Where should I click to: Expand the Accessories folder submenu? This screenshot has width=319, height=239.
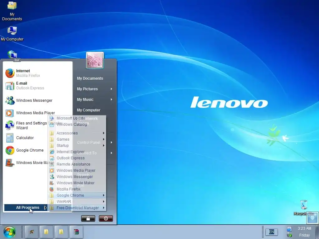coord(77,133)
